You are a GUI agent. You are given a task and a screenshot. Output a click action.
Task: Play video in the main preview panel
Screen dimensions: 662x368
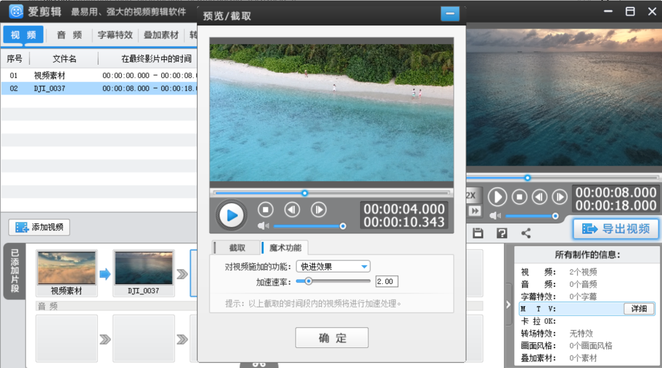coord(497,197)
